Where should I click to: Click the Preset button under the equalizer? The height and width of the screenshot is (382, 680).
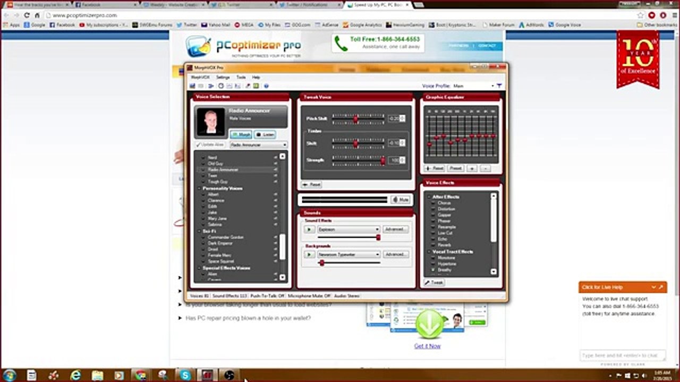coord(455,168)
